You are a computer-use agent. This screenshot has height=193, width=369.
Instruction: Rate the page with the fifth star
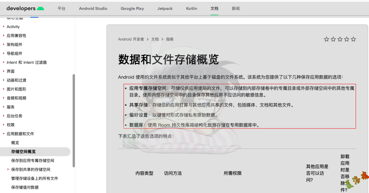click(353, 39)
